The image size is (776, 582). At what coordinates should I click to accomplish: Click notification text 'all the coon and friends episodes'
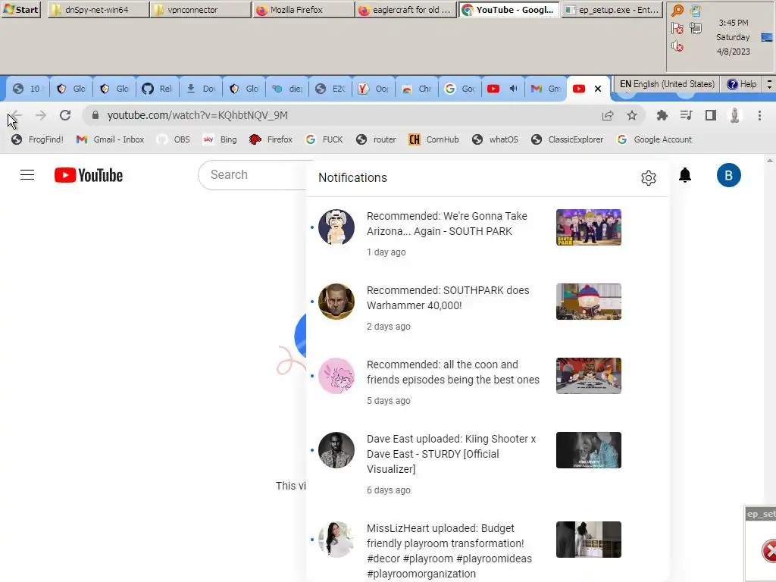[453, 372]
